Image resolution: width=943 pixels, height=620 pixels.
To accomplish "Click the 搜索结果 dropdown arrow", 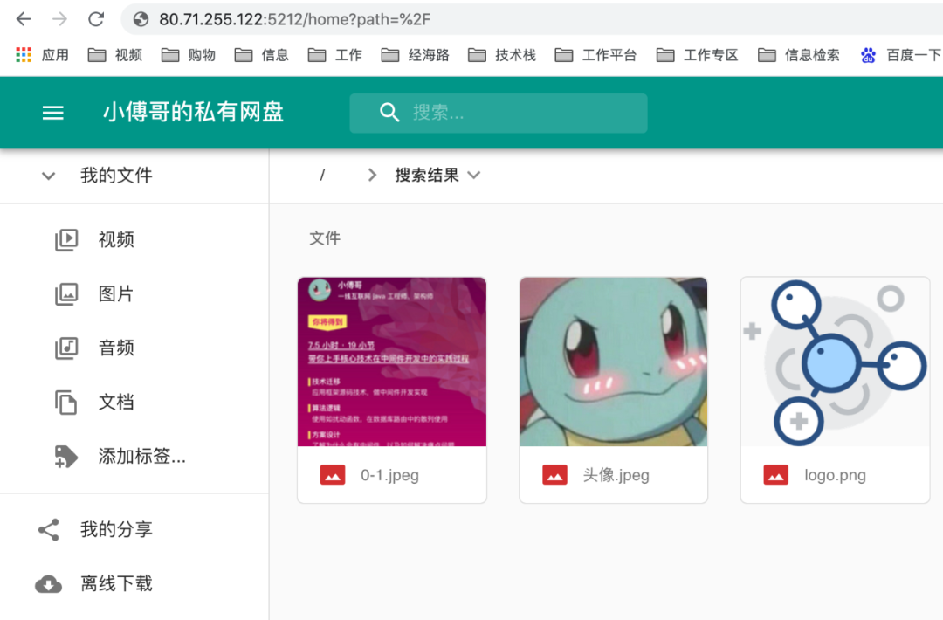I will coord(474,175).
